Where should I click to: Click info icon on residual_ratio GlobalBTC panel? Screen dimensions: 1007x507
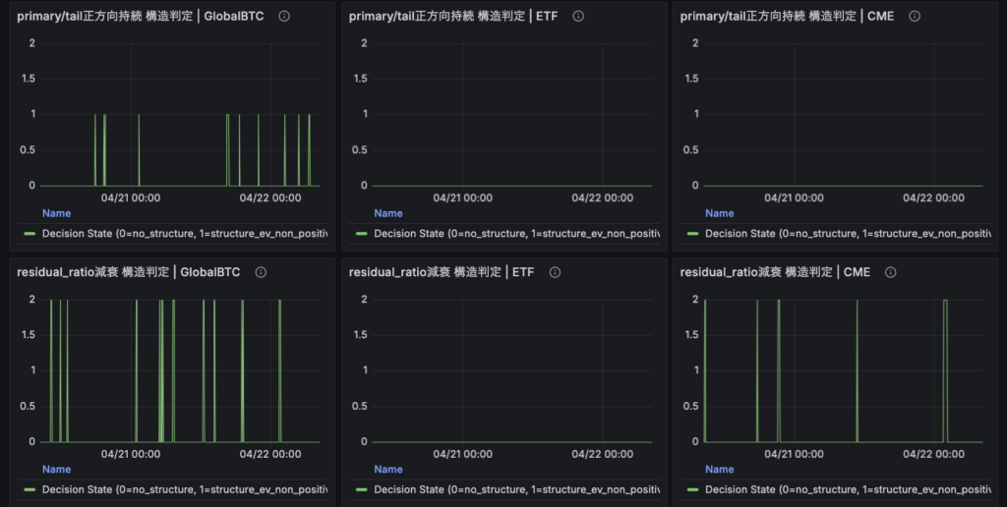pyautogui.click(x=262, y=272)
